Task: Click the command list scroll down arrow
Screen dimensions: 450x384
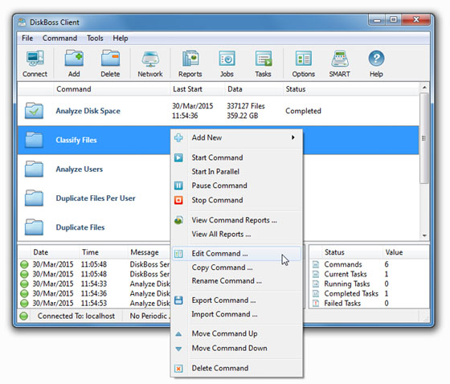Action: pos(424,235)
